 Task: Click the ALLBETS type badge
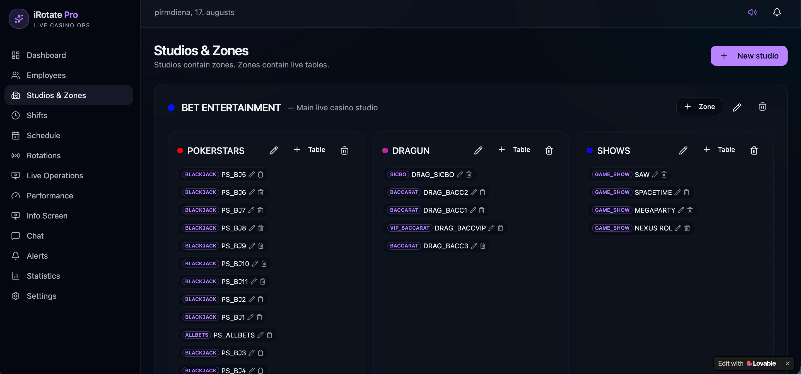pos(197,335)
